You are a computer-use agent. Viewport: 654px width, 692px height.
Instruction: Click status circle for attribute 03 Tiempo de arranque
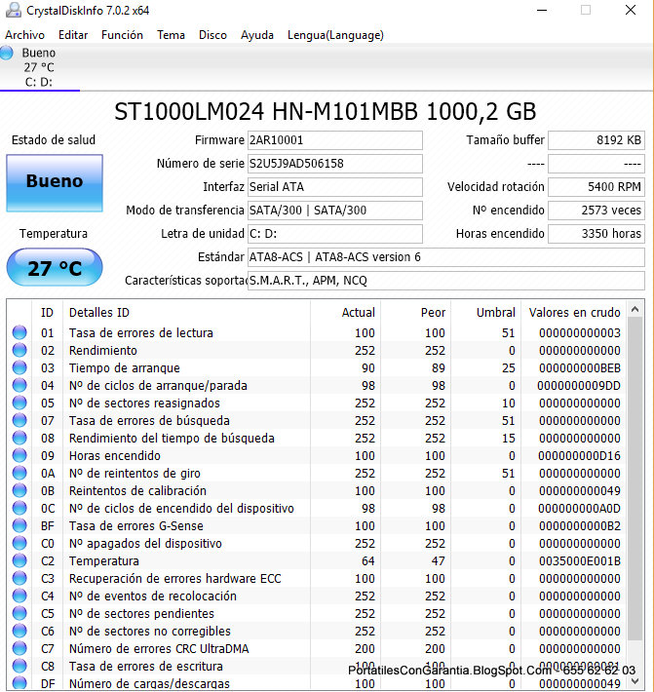(x=19, y=367)
